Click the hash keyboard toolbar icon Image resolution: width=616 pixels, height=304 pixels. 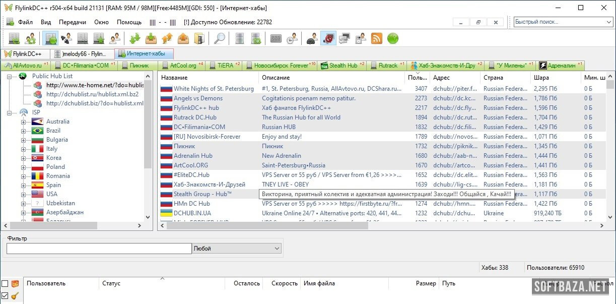pos(276,38)
